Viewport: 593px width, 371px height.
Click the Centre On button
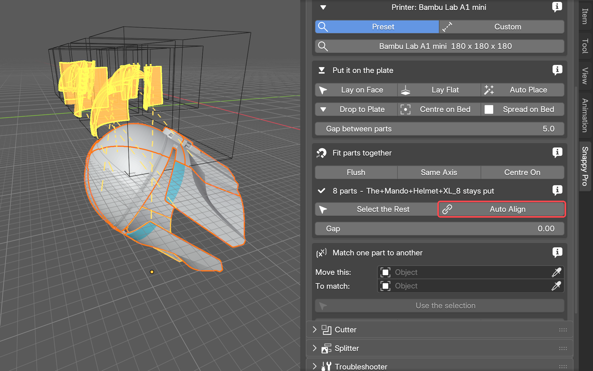(523, 173)
